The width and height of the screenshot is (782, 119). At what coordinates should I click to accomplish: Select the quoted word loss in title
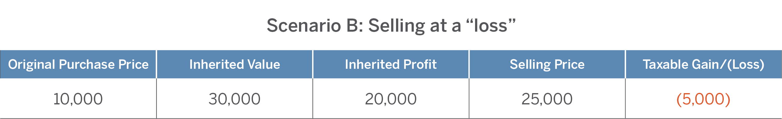point(491,26)
